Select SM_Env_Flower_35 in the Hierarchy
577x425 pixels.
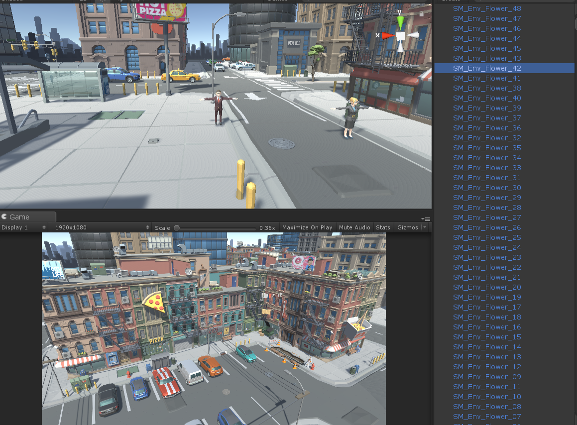(504, 147)
